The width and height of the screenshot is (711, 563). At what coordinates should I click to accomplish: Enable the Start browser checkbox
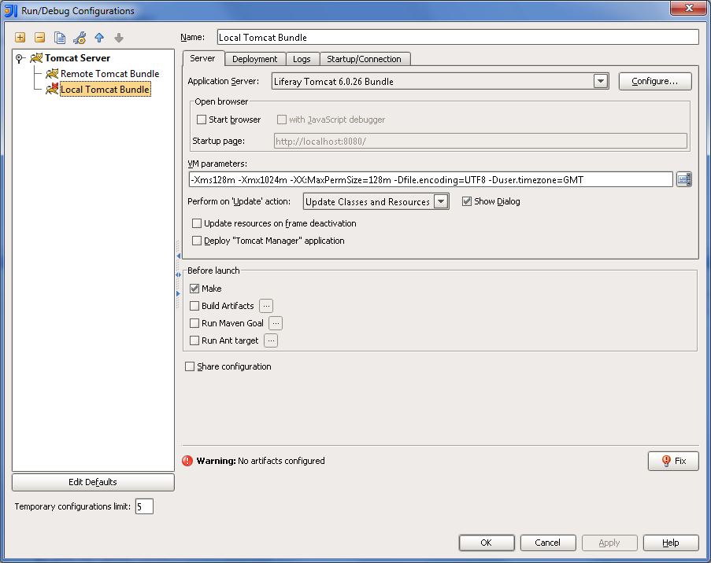pyautogui.click(x=202, y=120)
